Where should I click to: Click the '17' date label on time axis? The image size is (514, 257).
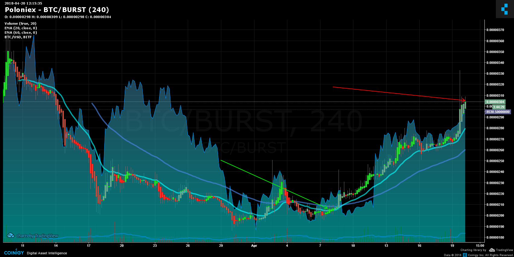pyautogui.click(x=89, y=246)
